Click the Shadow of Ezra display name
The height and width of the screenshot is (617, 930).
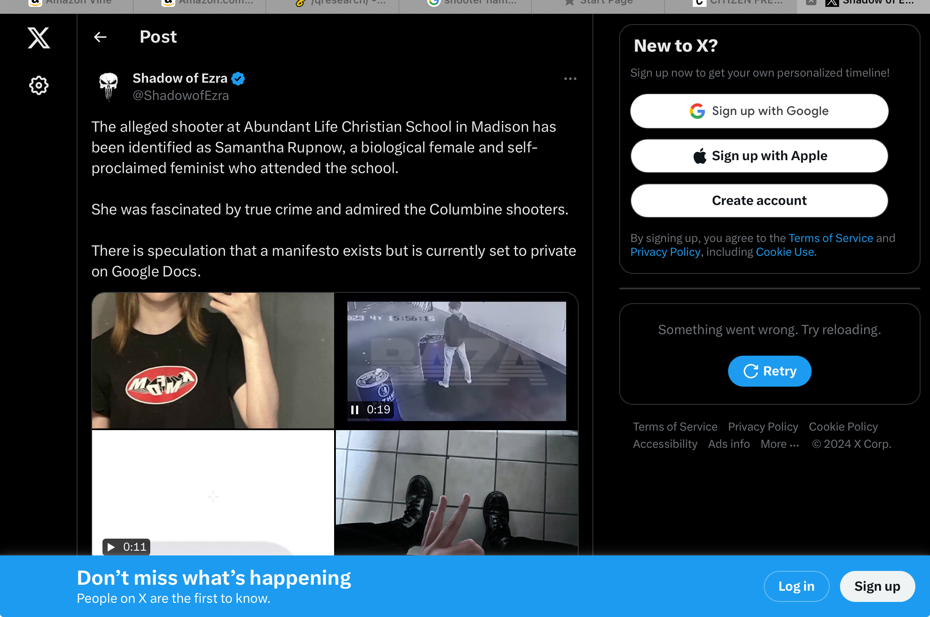180,78
